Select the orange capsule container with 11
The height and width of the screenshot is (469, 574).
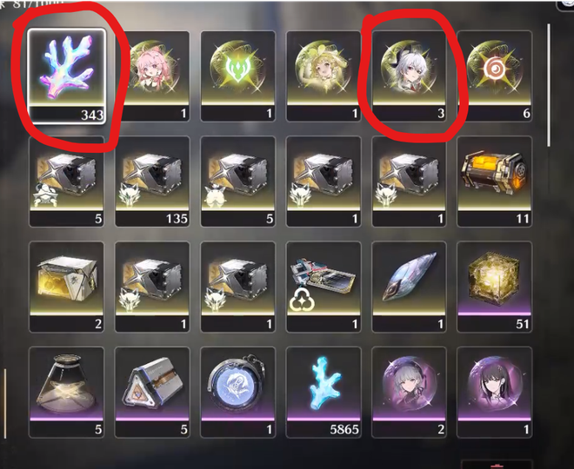494,182
